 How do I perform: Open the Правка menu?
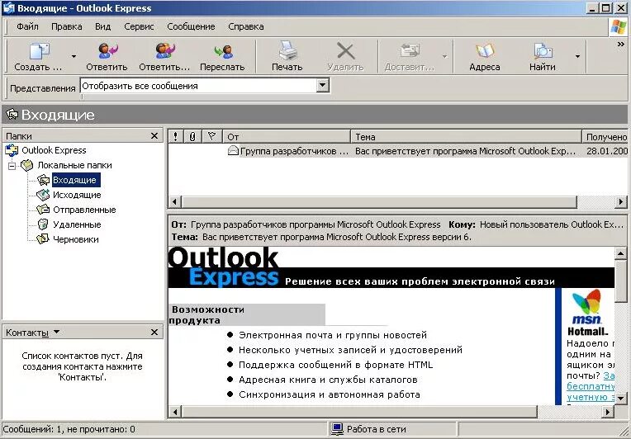67,26
